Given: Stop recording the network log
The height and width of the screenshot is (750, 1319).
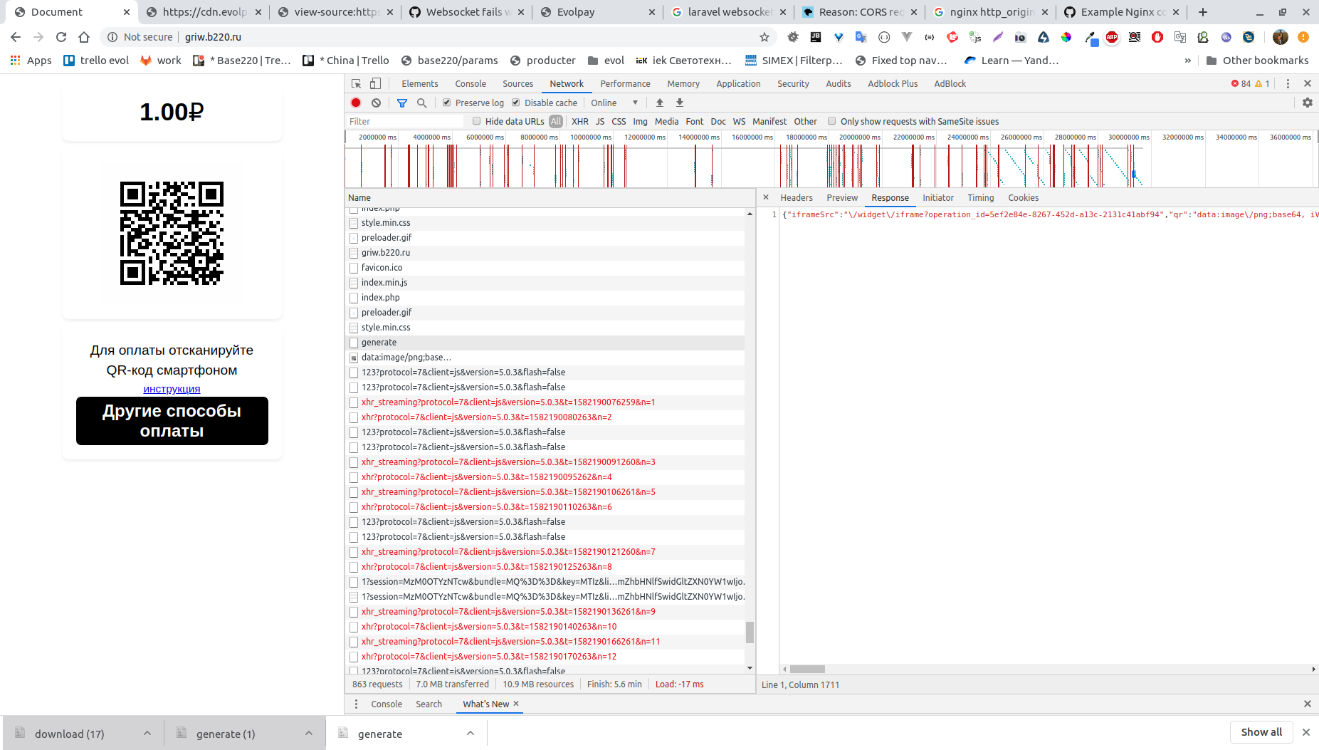Looking at the screenshot, I should (356, 103).
